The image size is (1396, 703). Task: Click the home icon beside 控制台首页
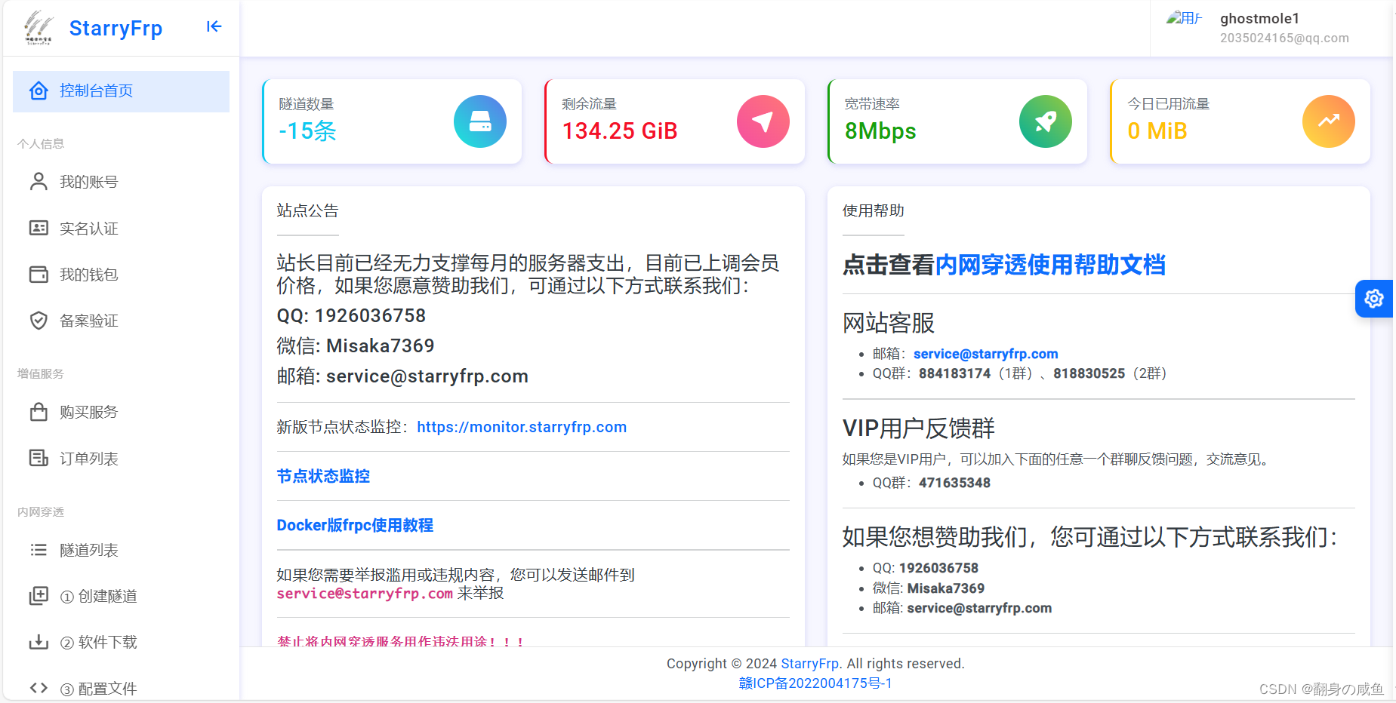coord(39,91)
